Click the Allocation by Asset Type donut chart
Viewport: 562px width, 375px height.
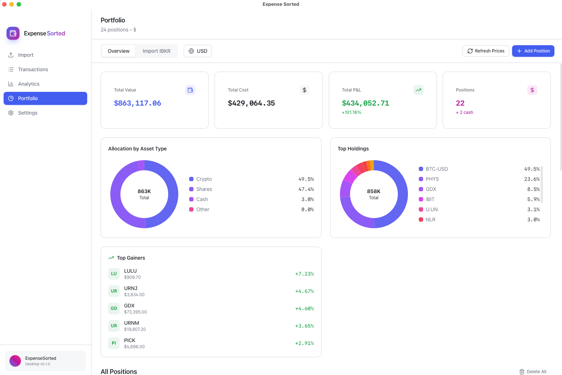tap(144, 194)
